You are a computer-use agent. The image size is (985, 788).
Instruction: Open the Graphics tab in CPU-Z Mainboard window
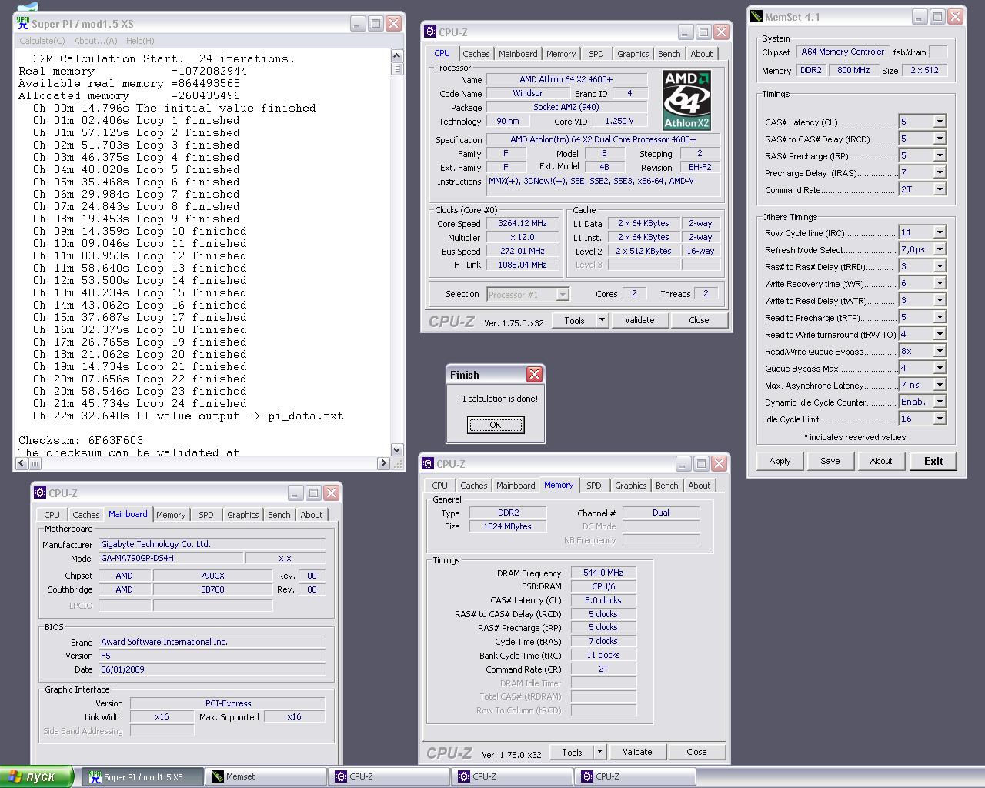point(243,515)
